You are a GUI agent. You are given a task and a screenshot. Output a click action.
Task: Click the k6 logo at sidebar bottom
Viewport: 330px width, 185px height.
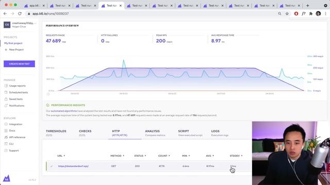click(7, 178)
